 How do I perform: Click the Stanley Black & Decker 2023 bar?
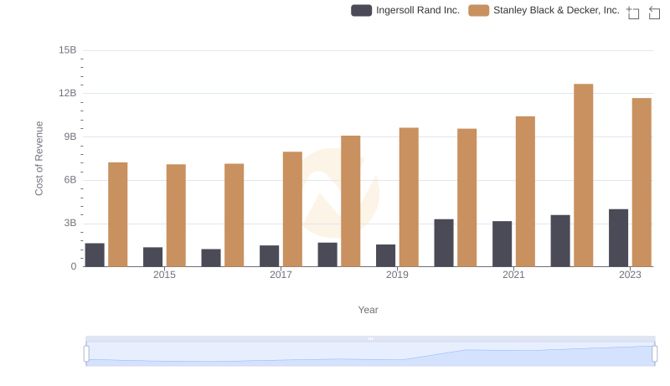[642, 183]
